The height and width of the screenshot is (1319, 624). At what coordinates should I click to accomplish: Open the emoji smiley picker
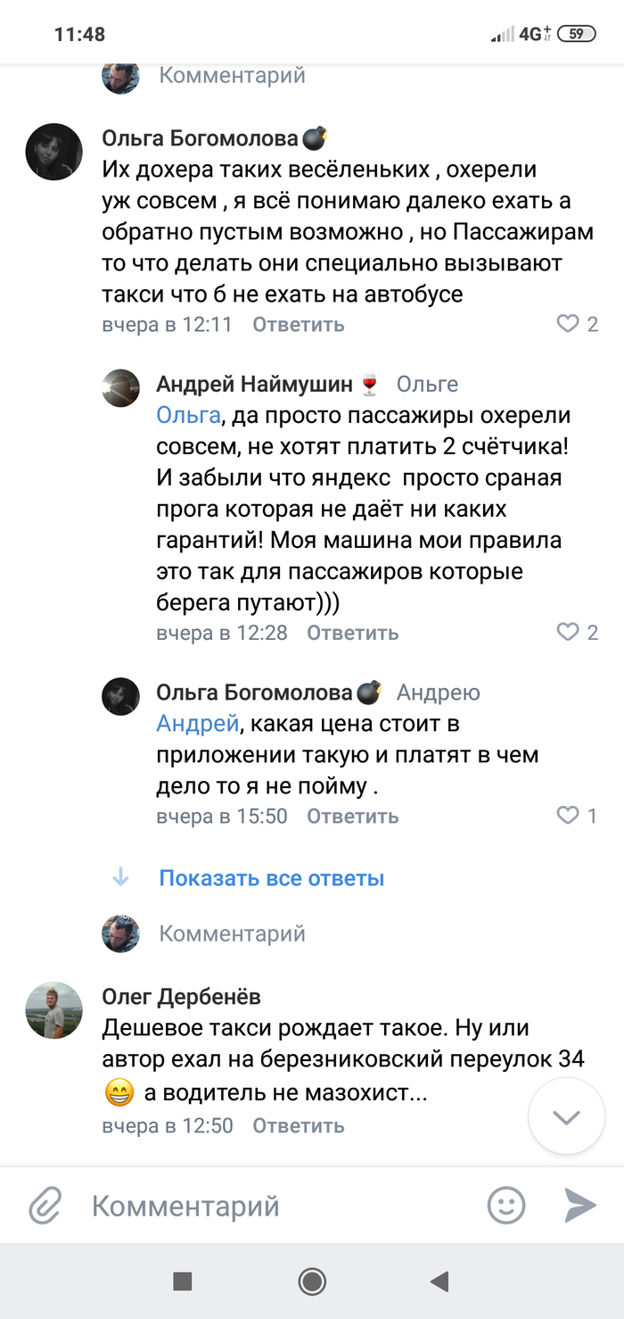click(x=505, y=1207)
